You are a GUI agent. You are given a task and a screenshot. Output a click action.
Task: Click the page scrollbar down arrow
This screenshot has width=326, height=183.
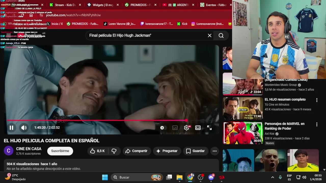(324, 170)
